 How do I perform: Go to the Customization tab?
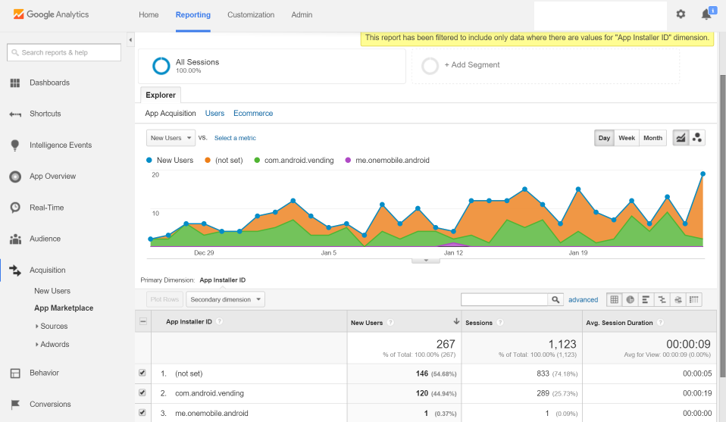(251, 15)
